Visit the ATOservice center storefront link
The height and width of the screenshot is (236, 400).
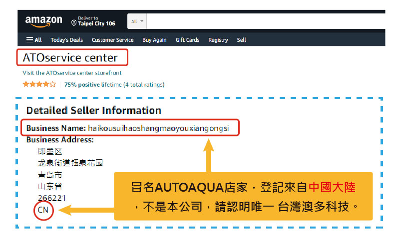click(x=72, y=73)
